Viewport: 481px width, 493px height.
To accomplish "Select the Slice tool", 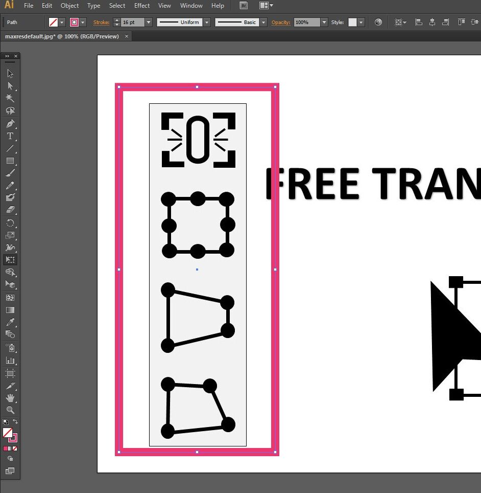I will pos(10,386).
